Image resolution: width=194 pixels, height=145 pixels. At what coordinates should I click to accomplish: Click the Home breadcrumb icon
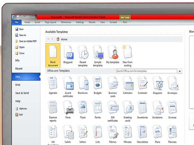click(x=58, y=39)
